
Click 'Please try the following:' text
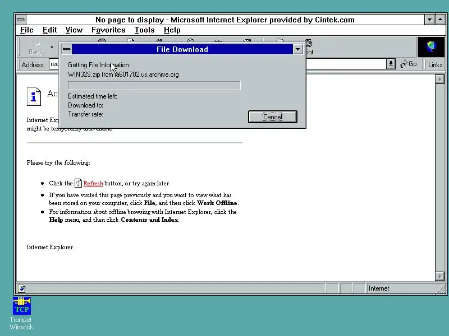point(58,162)
